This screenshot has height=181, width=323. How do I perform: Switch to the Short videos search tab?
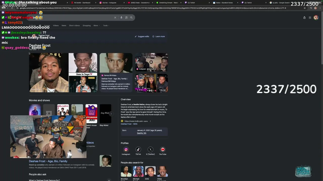click(74, 25)
